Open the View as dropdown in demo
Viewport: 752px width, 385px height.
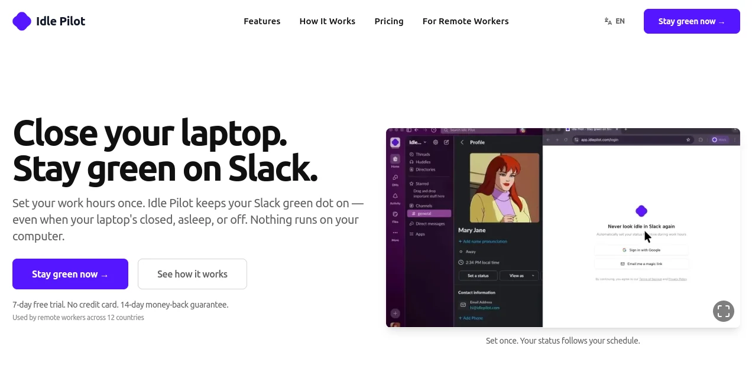[519, 276]
